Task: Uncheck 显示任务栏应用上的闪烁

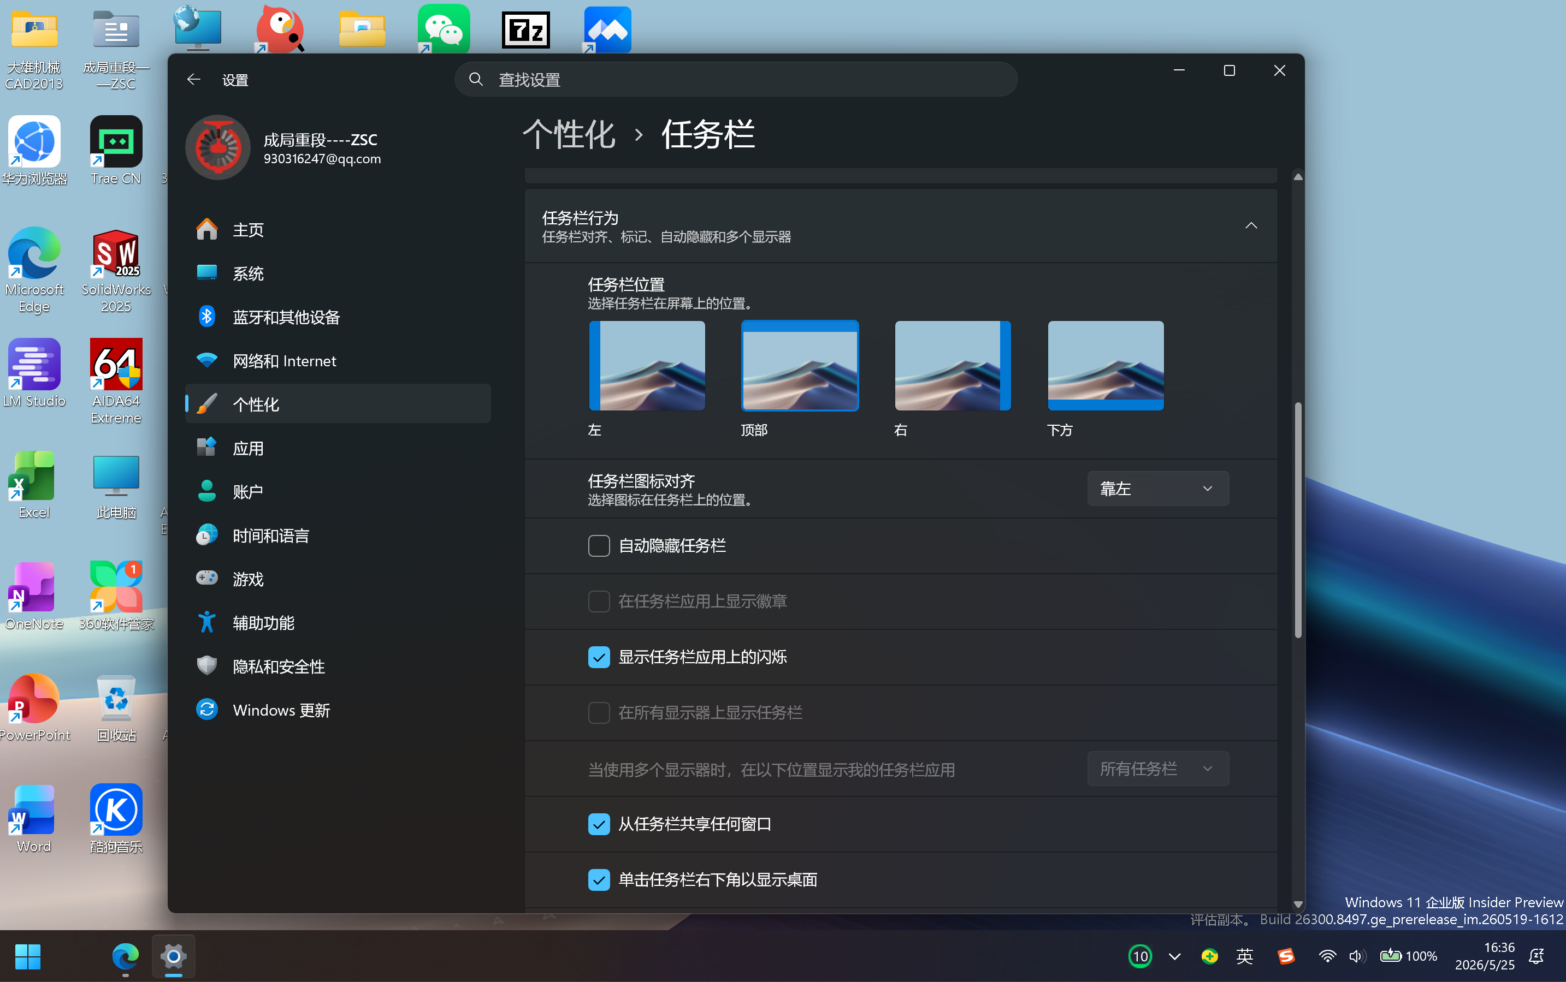Action: click(599, 657)
